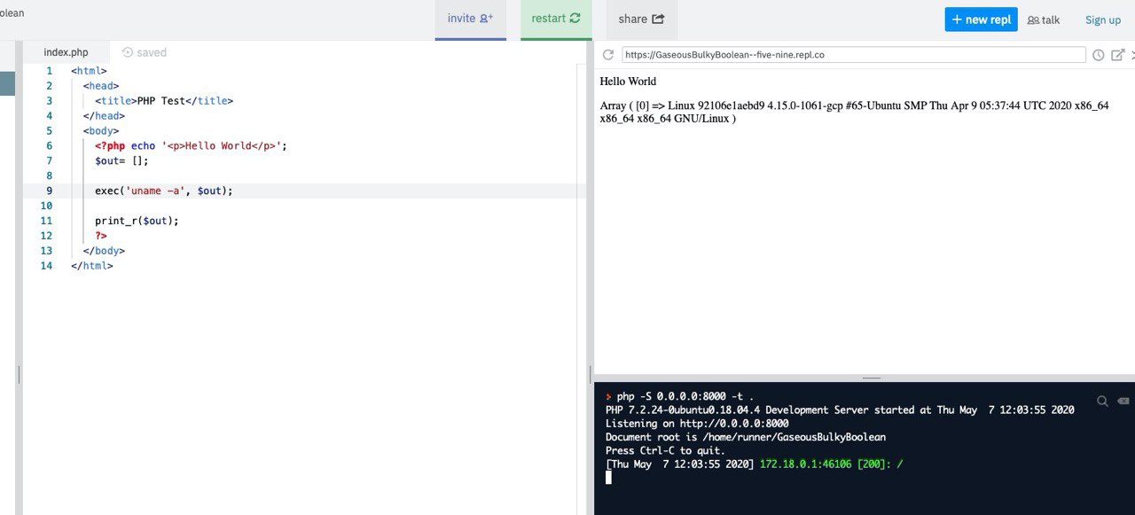Click line number 9 in the gutter
This screenshot has width=1135, height=515.
(x=49, y=191)
